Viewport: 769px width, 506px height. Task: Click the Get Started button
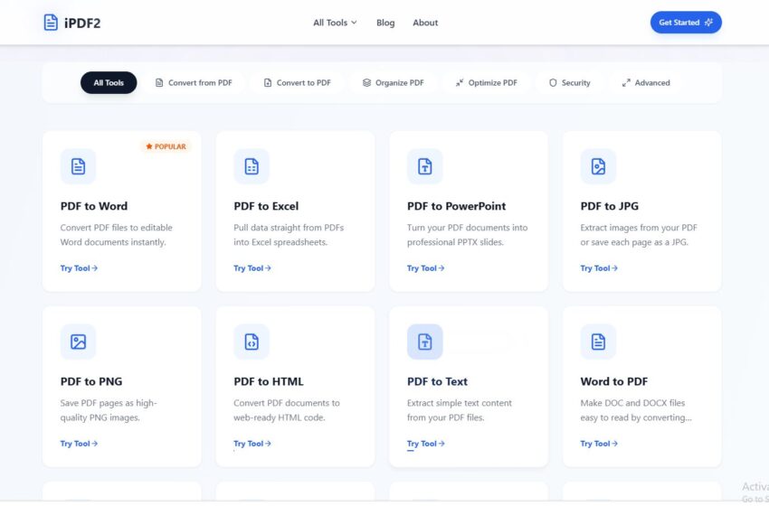pyautogui.click(x=686, y=23)
